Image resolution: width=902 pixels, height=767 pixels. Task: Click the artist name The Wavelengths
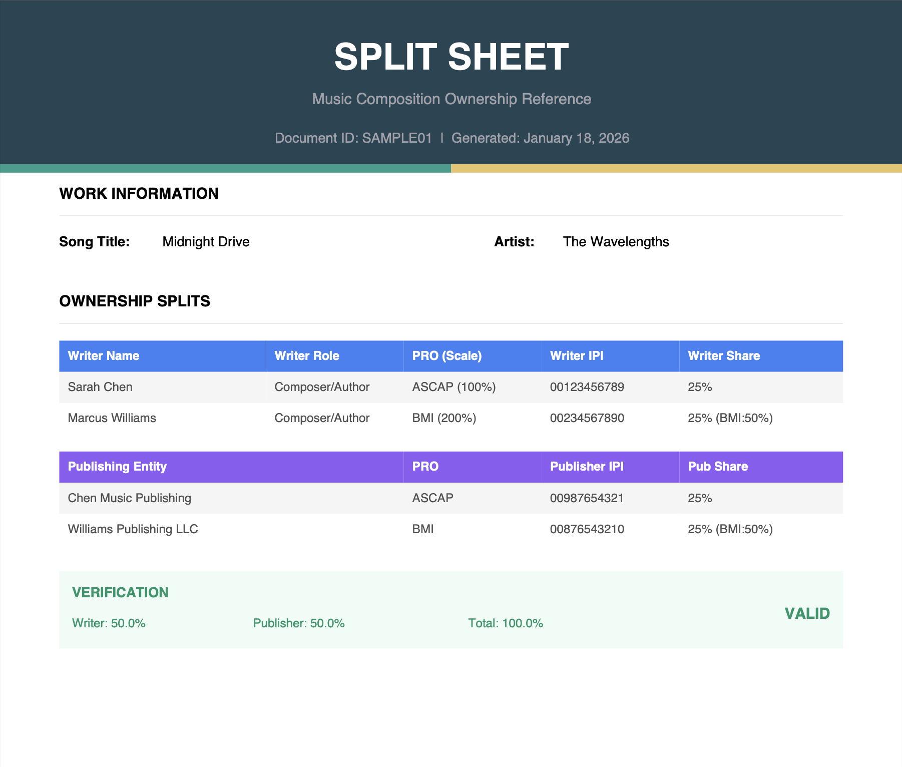pos(615,242)
